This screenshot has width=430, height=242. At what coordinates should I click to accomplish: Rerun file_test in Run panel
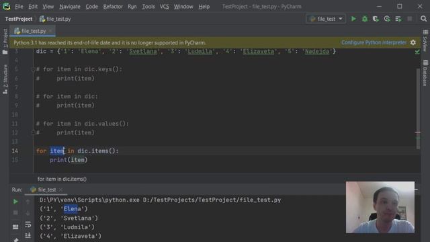[15, 202]
